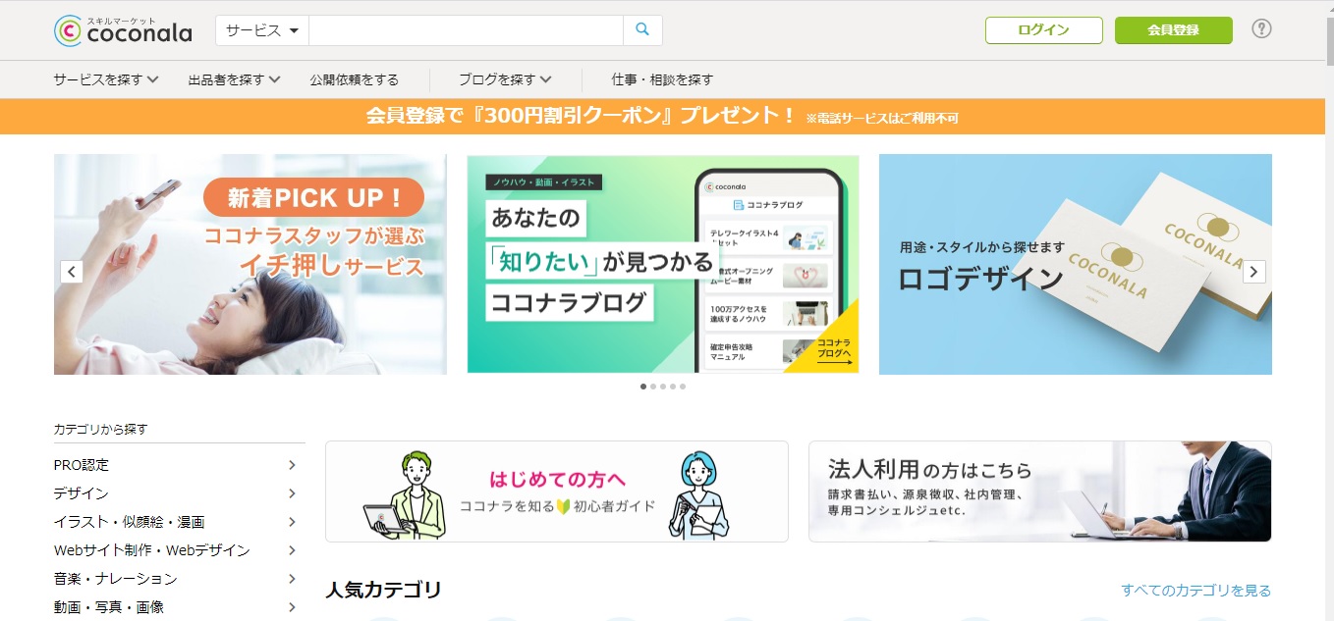Screen dimensions: 1334x621
Task: Click the search magnifier button
Action: (642, 30)
